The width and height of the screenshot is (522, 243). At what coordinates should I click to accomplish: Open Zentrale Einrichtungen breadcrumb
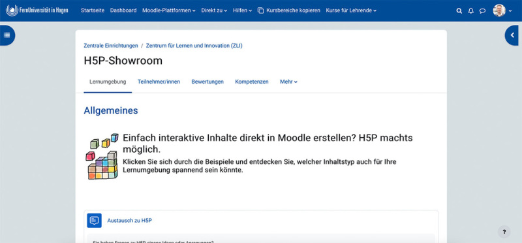pyautogui.click(x=111, y=46)
